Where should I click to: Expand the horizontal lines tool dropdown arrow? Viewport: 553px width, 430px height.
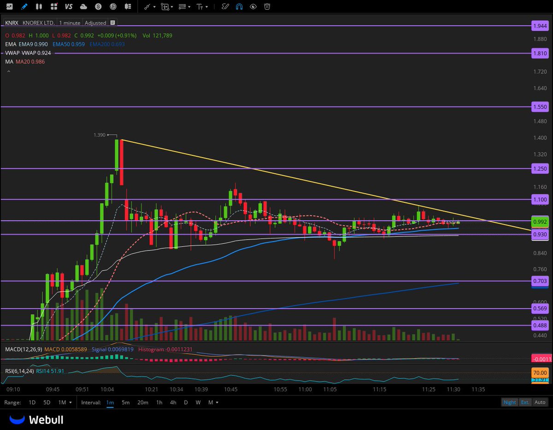coord(189,7)
